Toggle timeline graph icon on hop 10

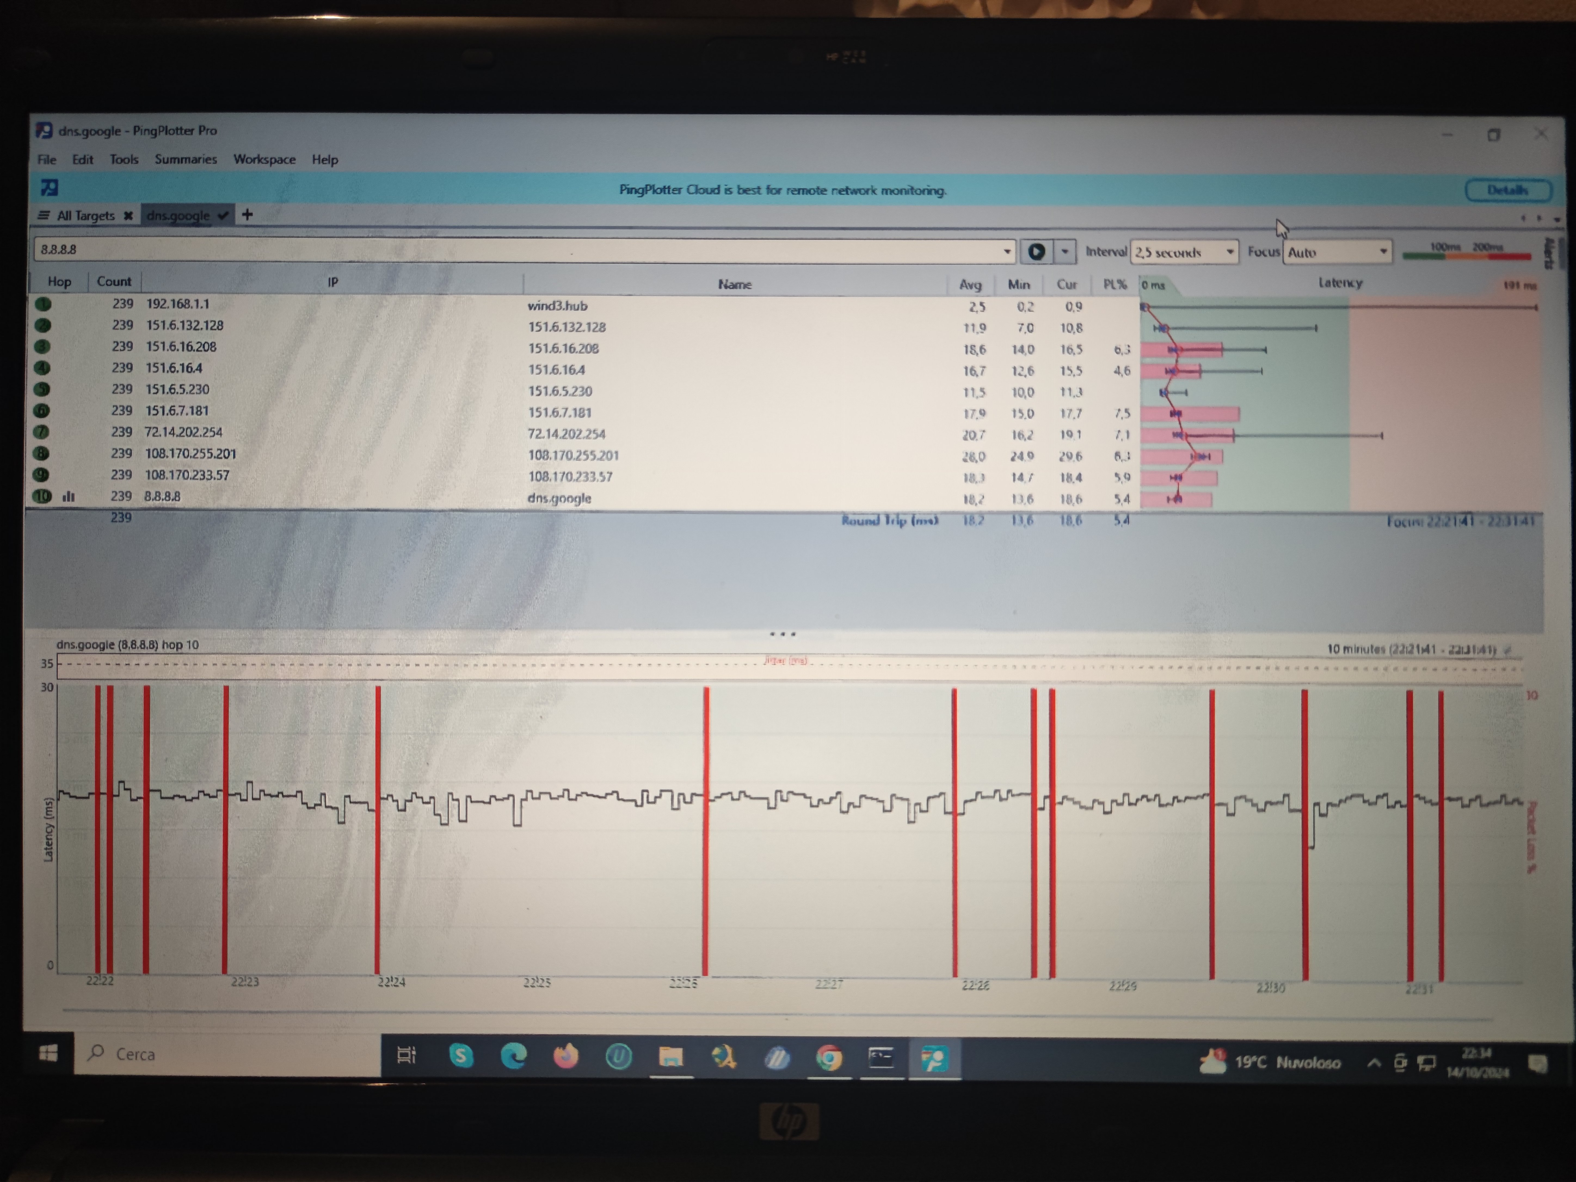[x=68, y=497]
